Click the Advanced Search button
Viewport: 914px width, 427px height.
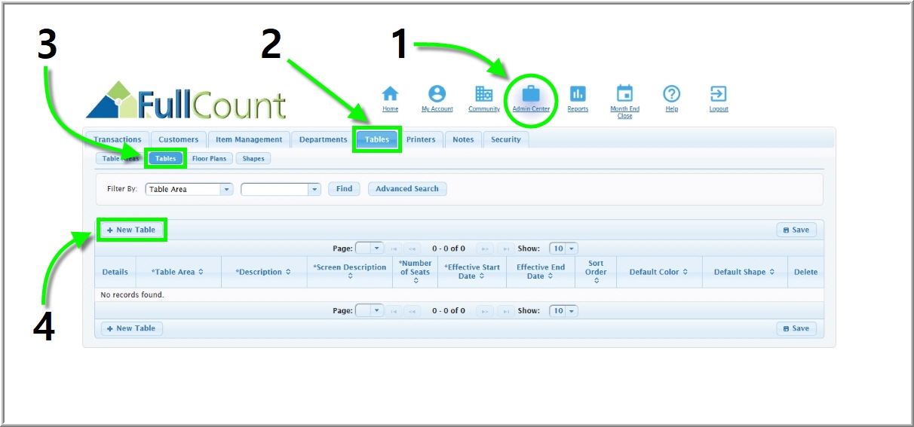[x=406, y=189]
